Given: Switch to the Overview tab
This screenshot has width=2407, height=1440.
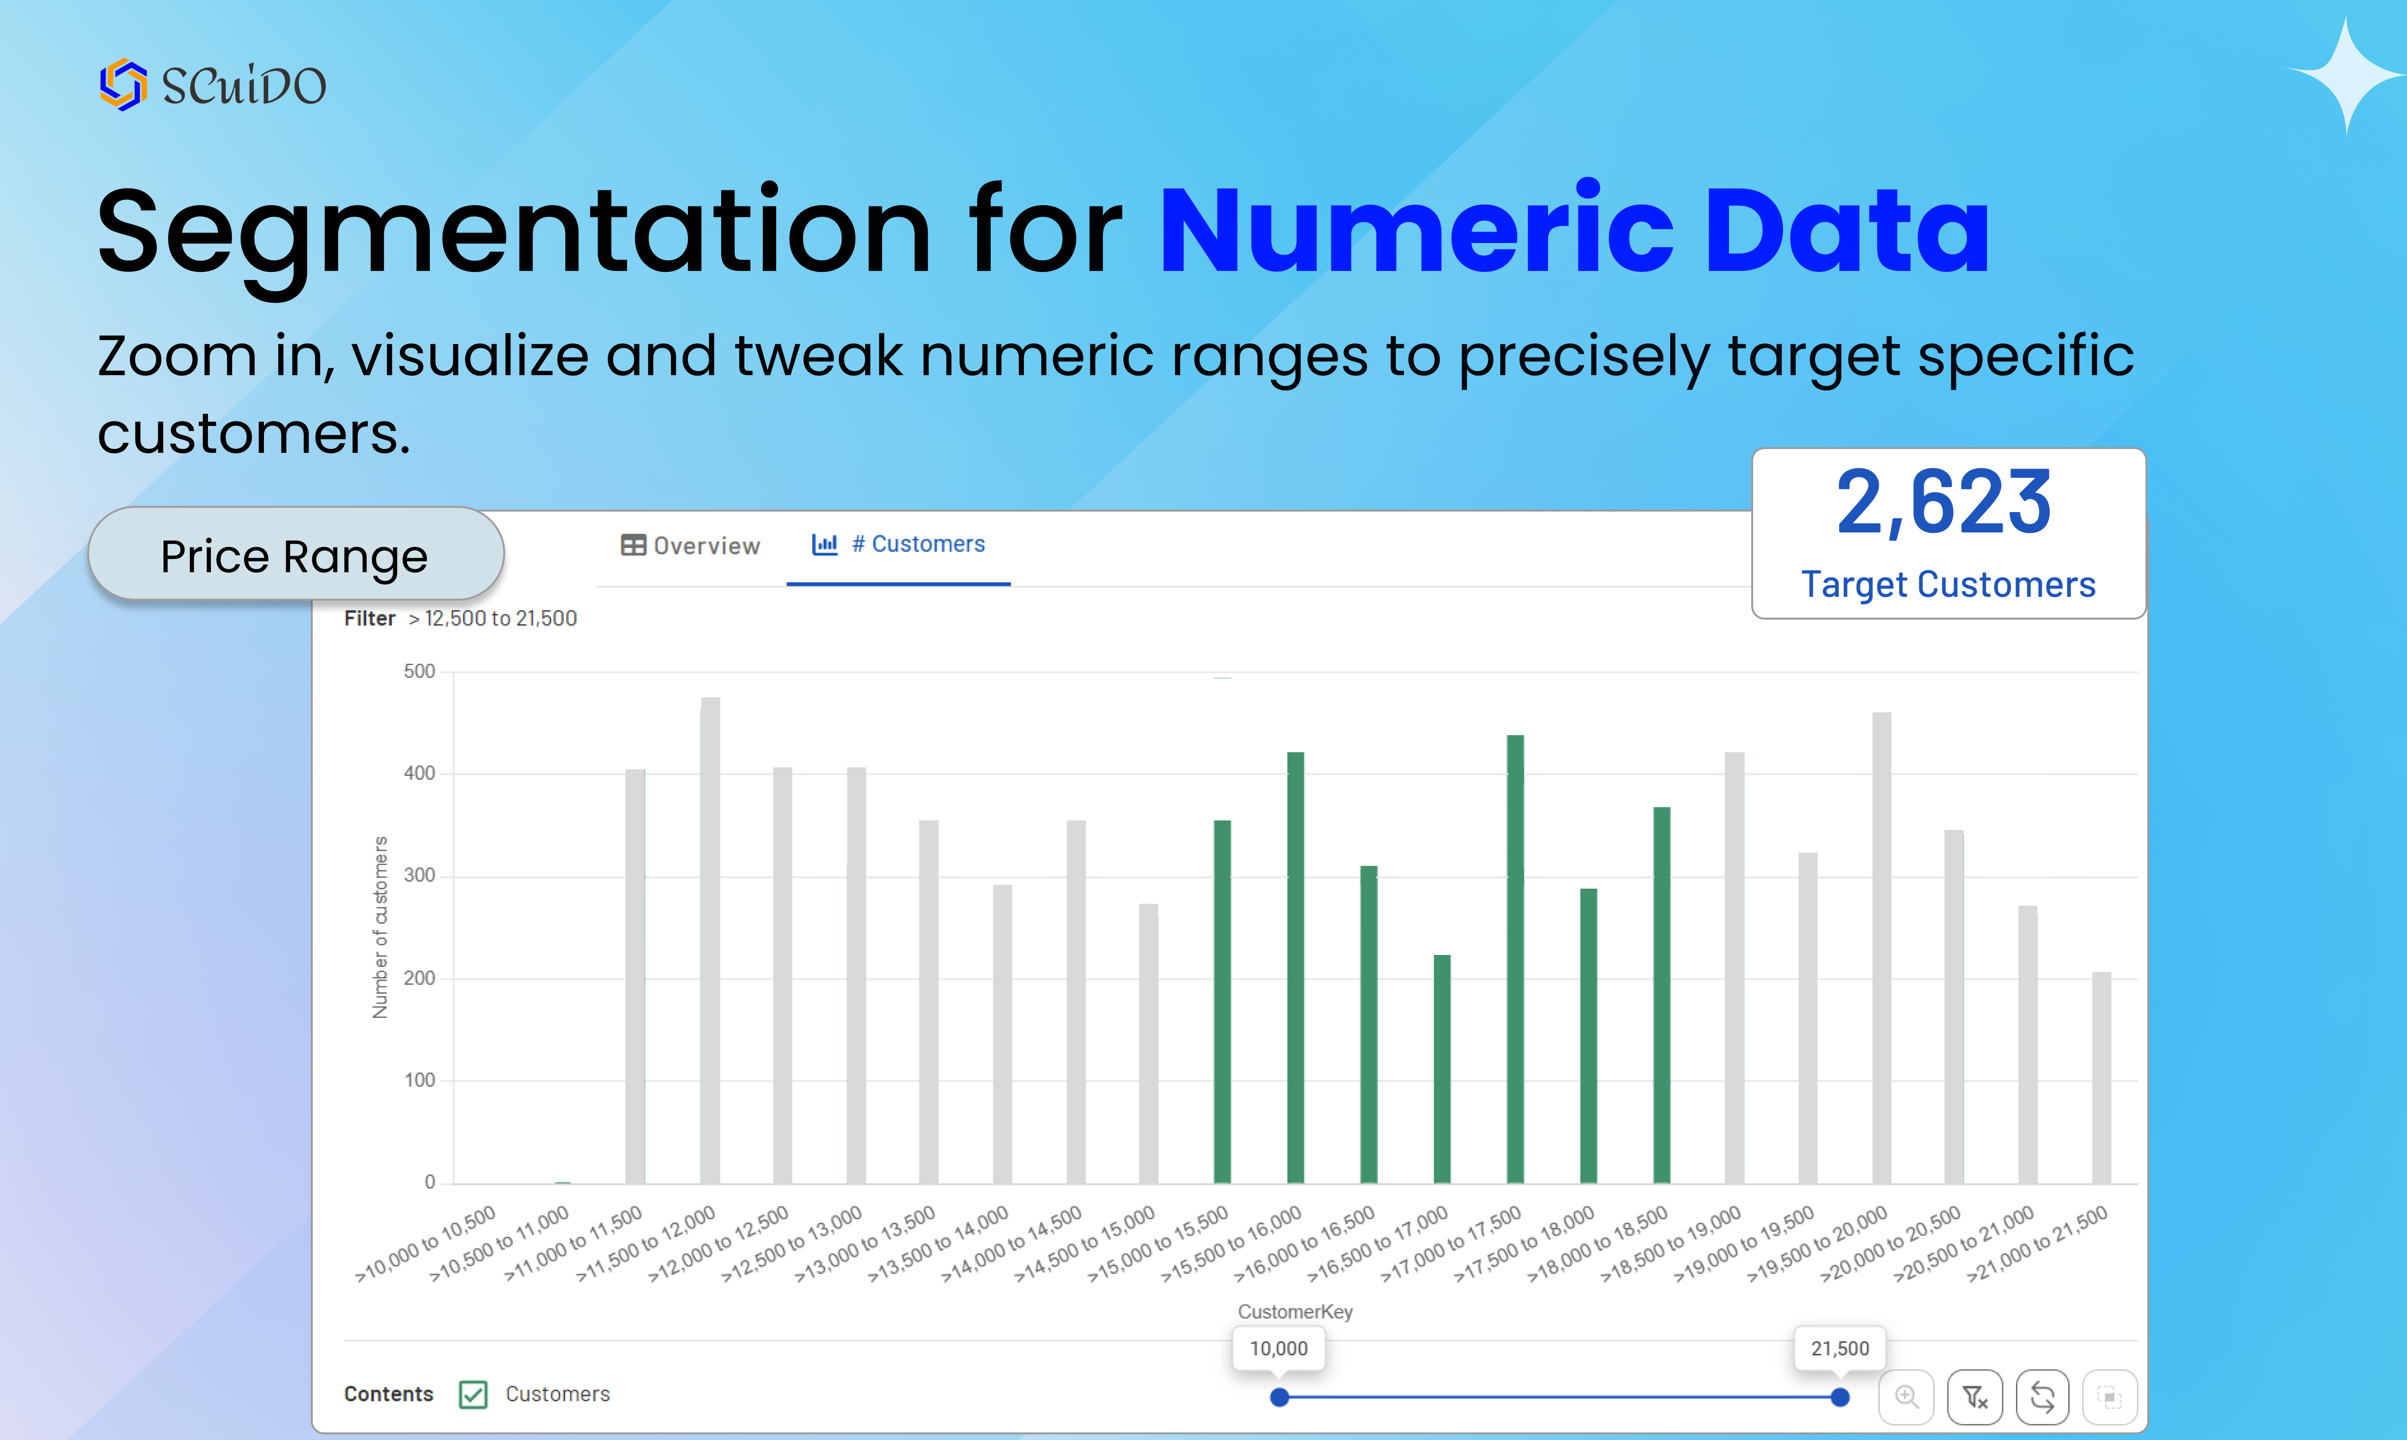Looking at the screenshot, I should pos(690,545).
